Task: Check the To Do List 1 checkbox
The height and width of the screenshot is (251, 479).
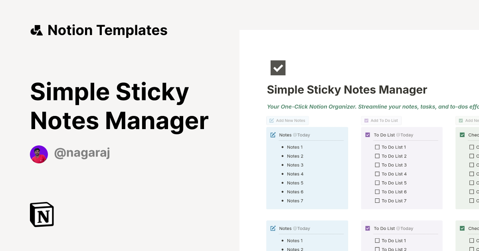Action: pos(377,147)
